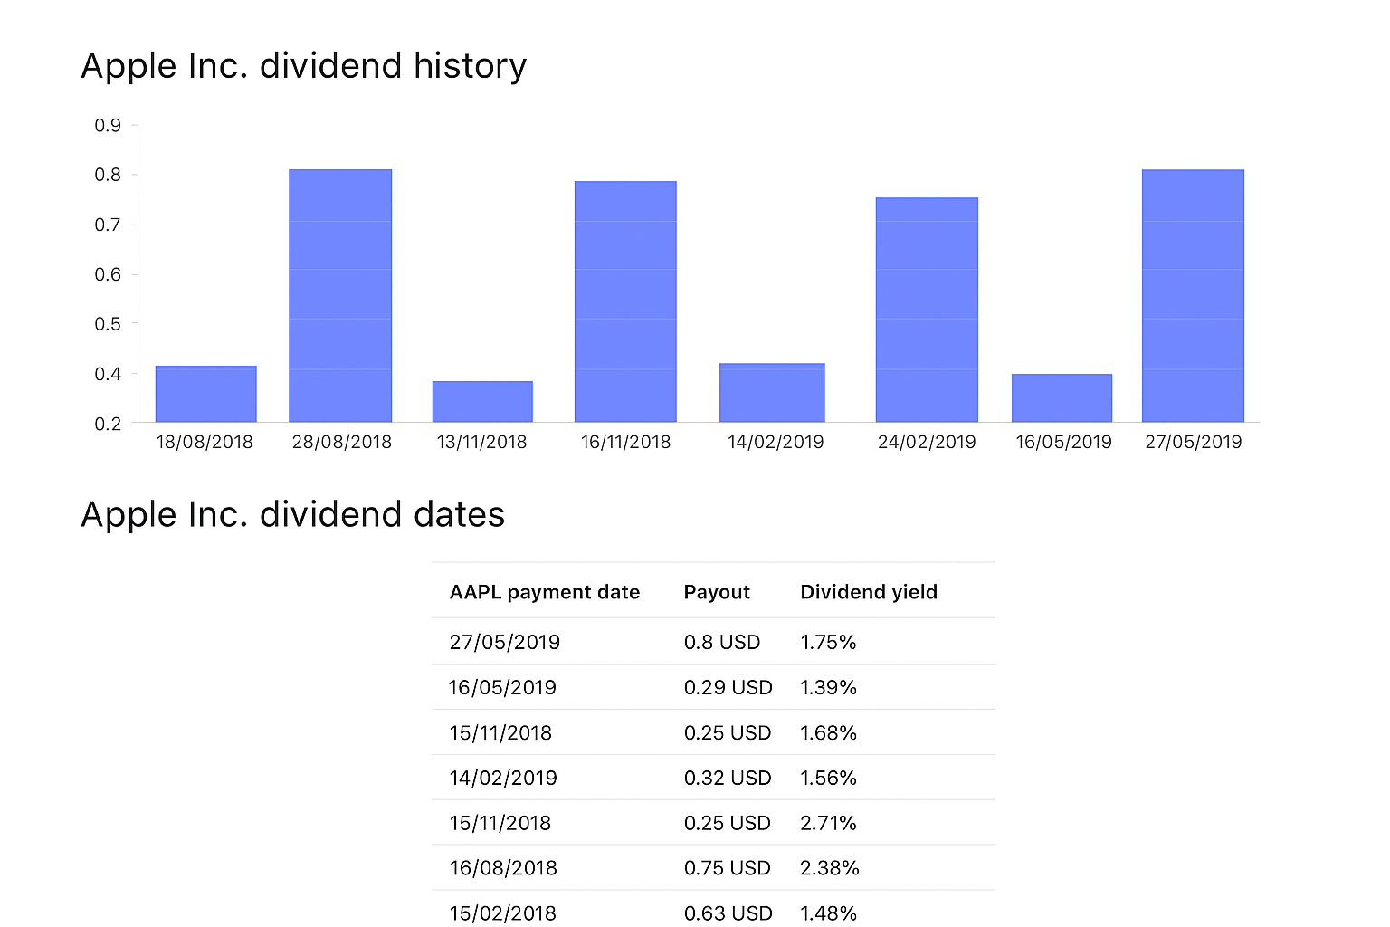Click the chart bar above 13/11/2018
1390x927 pixels.
coord(482,402)
